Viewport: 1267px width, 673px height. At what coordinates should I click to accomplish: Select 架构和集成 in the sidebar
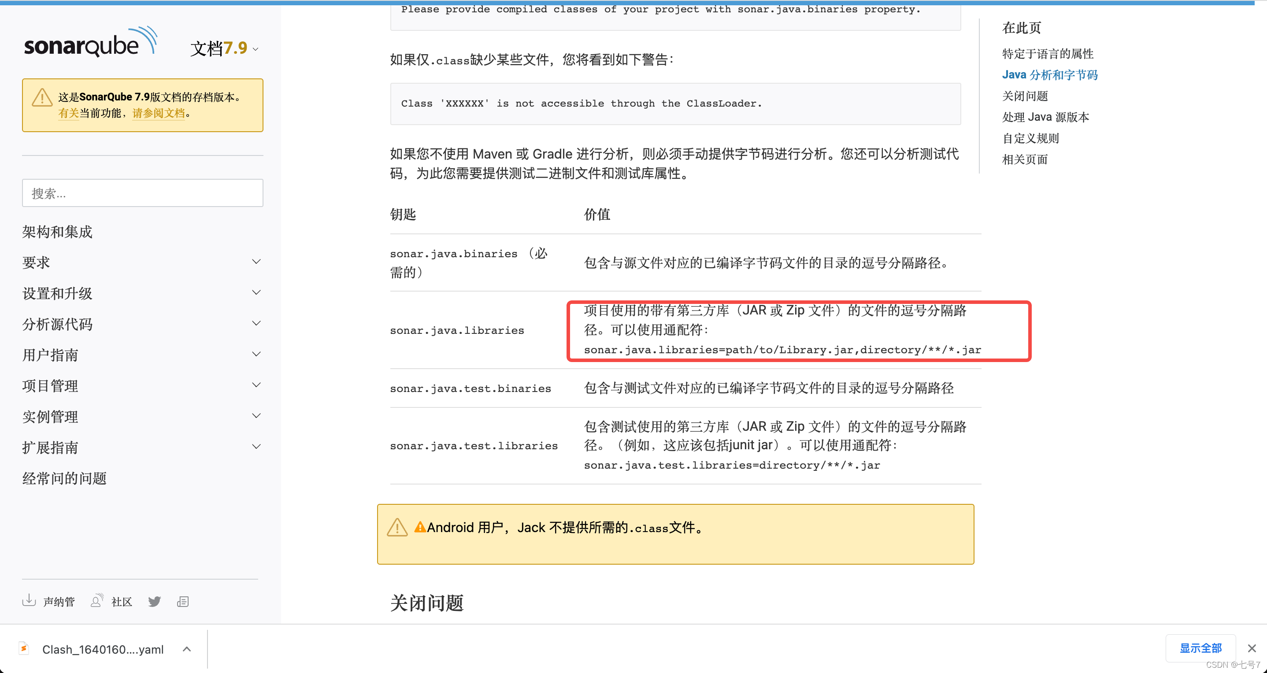(x=57, y=232)
